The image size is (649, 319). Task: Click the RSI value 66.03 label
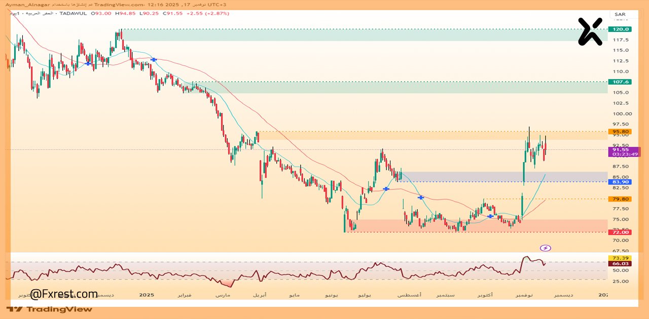[x=620, y=263]
